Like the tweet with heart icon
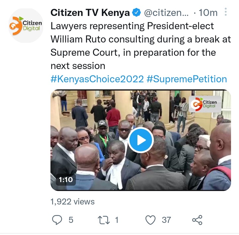Image resolution: width=239 pixels, height=235 pixels. pos(150,220)
